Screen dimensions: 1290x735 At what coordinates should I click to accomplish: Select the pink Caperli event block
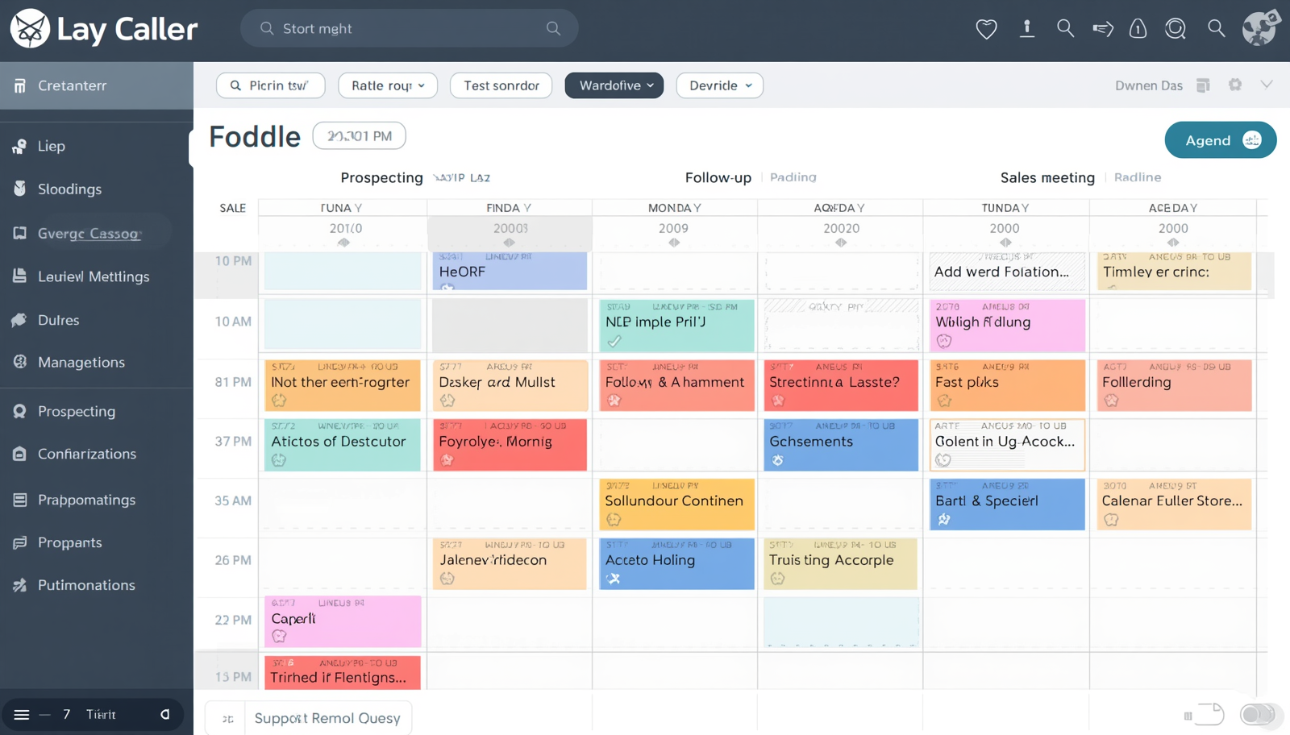[x=343, y=621]
